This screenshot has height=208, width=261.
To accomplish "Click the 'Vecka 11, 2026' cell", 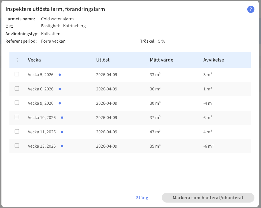I will click(x=42, y=132).
